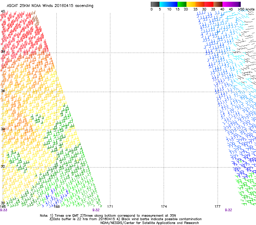Select the cyan-blue 5-15 knots color band
This screenshot has width=256, height=225.
click(x=168, y=4)
